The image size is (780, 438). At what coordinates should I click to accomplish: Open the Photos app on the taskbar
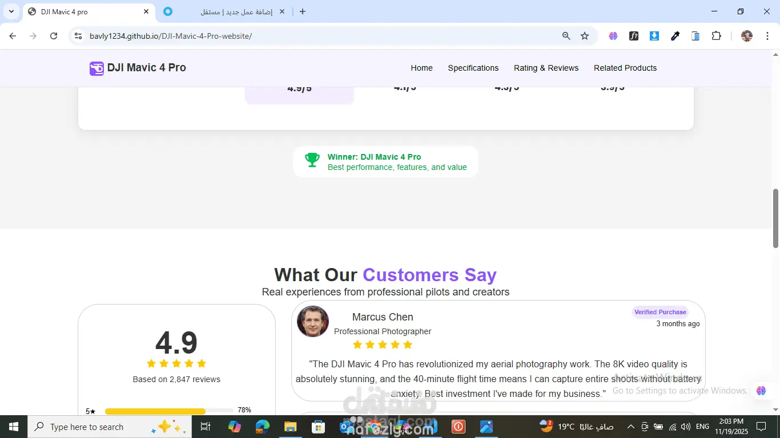[x=486, y=427]
